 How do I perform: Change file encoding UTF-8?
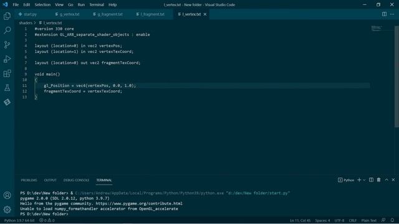(339, 220)
